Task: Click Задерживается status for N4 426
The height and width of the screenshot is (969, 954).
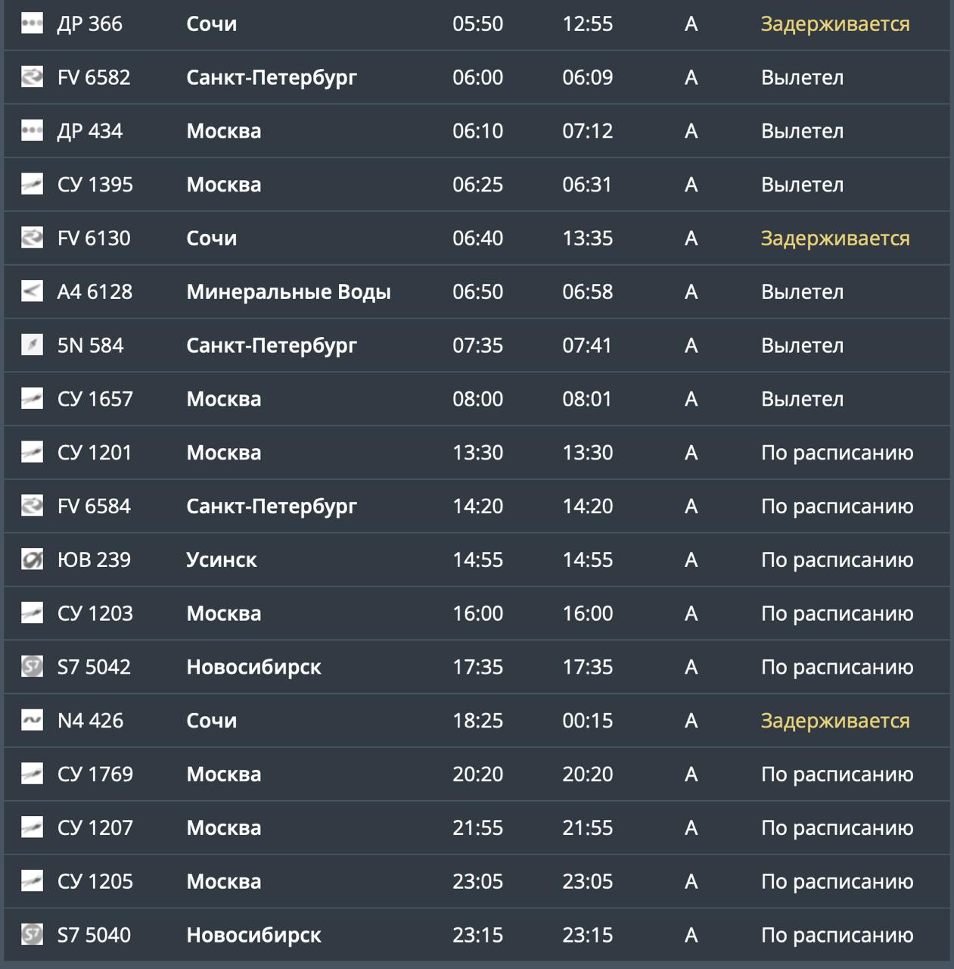Action: pos(835,721)
